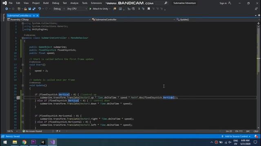The image size is (261, 146).
Task: Click the Bandicam recording tray icon
Action: pyautogui.click(x=216, y=142)
